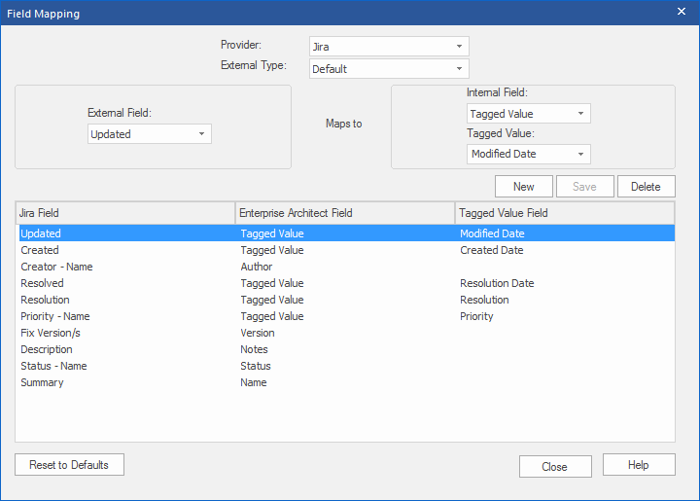Click the Name cell in Summary row
Image resolution: width=700 pixels, height=501 pixels.
click(254, 382)
